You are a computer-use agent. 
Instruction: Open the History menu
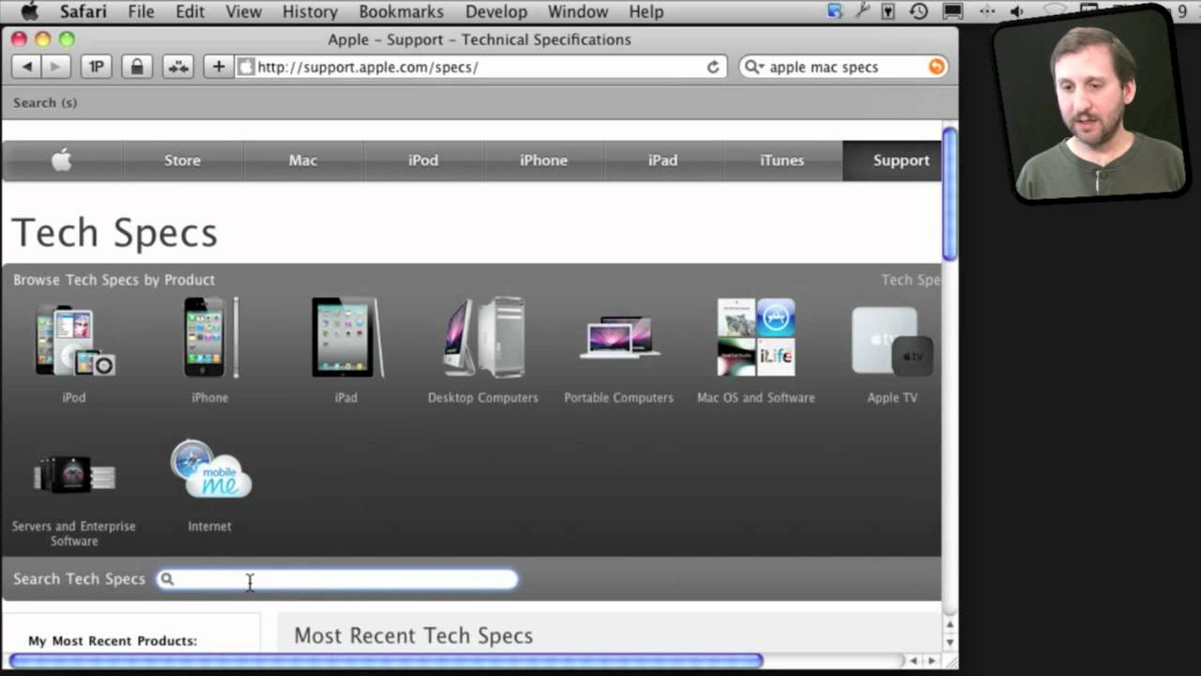310,11
